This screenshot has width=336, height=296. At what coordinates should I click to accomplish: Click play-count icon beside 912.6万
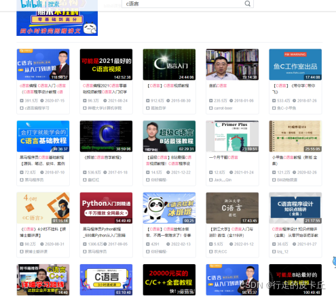[x=148, y=101]
